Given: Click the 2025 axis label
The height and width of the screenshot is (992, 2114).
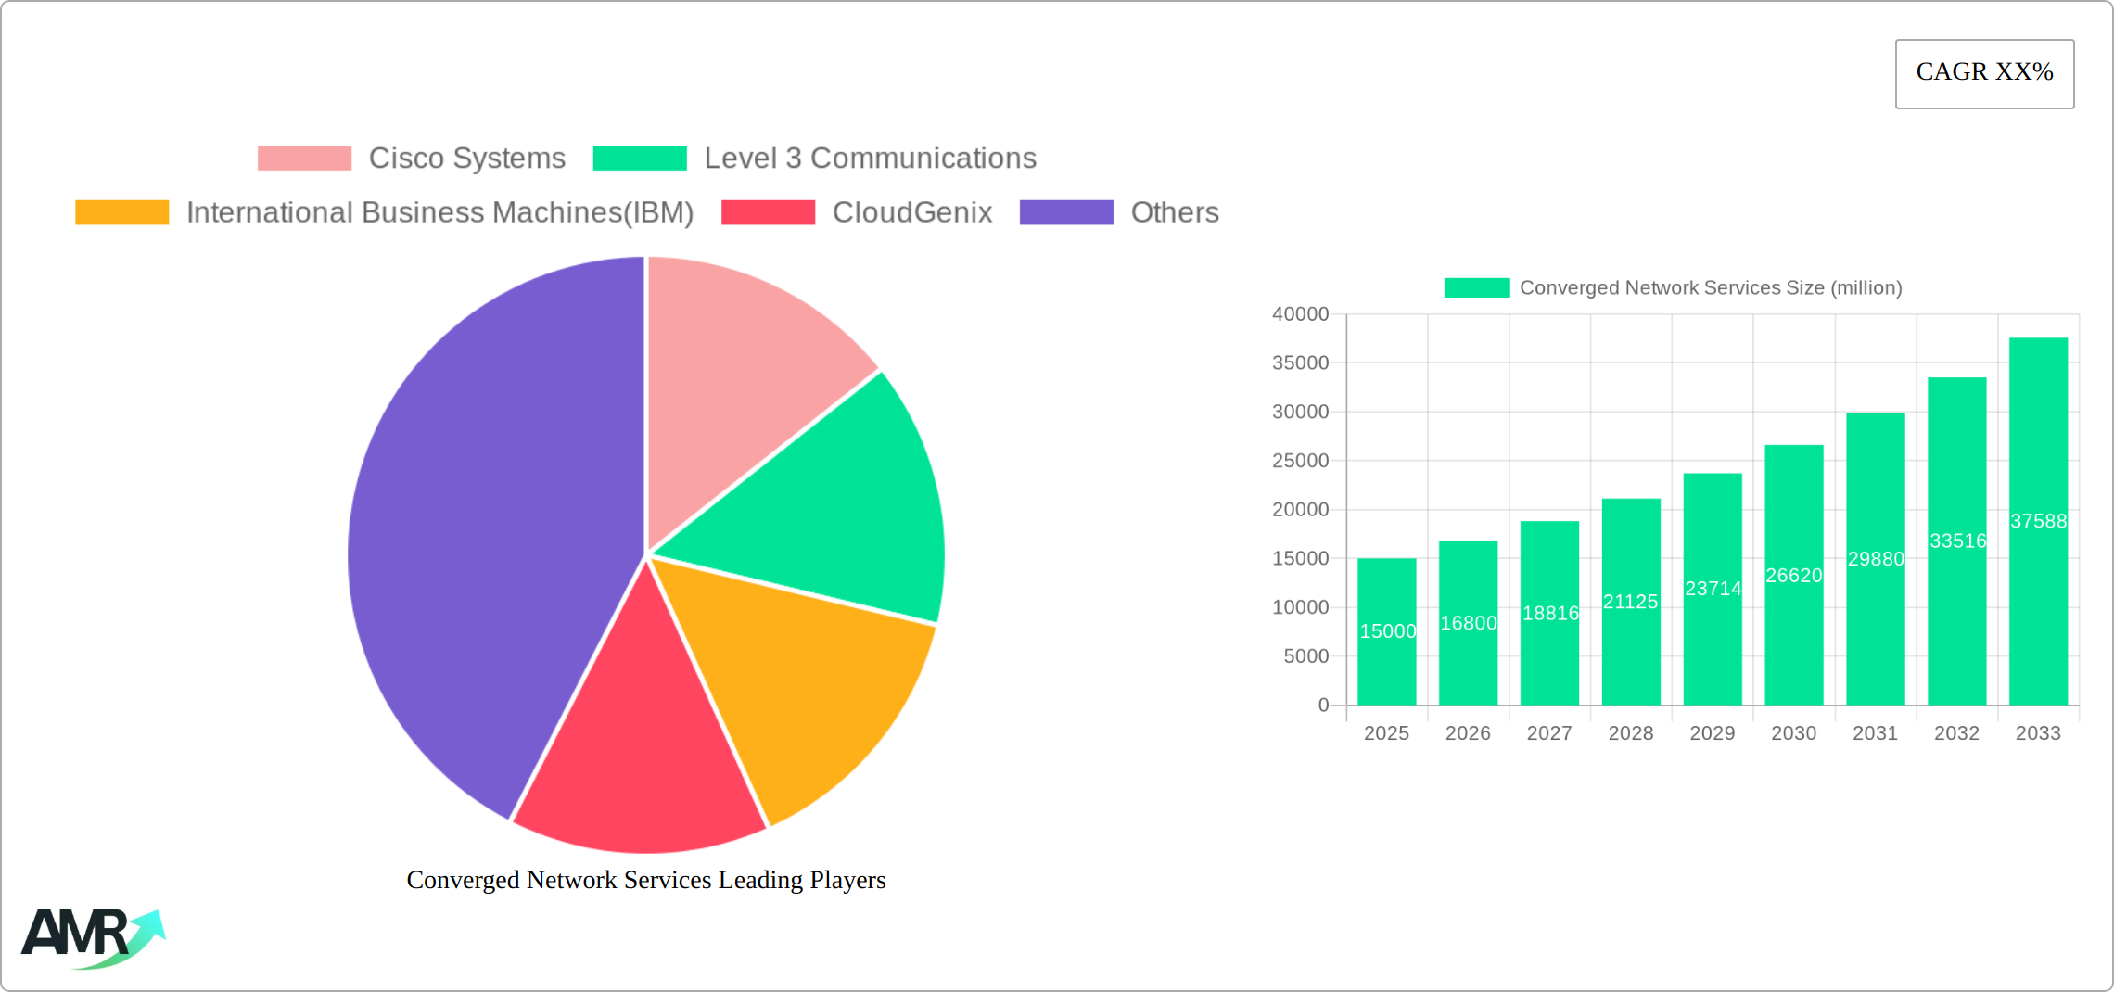Looking at the screenshot, I should [x=1385, y=732].
